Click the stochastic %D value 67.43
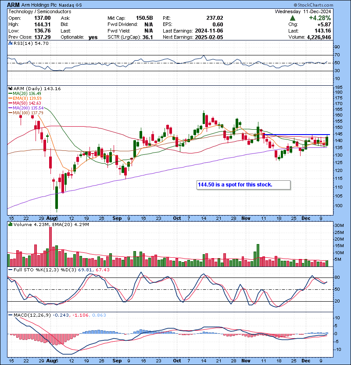The width and height of the screenshot is (351, 365). (x=102, y=270)
